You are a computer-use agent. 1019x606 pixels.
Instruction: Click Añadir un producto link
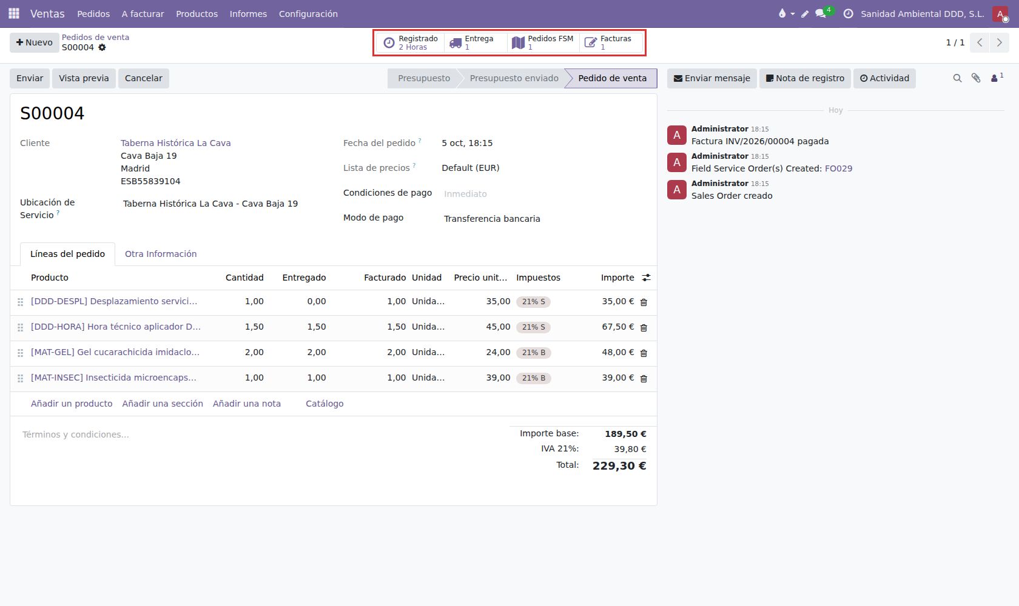[x=72, y=404]
